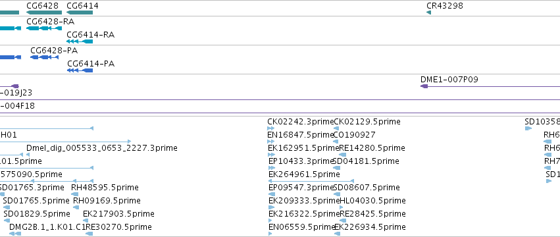This screenshot has width=560, height=237.
Task: Click the -004F18 BAC label
Action: pos(17,106)
